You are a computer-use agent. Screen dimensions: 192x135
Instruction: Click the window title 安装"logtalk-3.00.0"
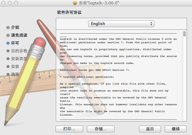99,3
